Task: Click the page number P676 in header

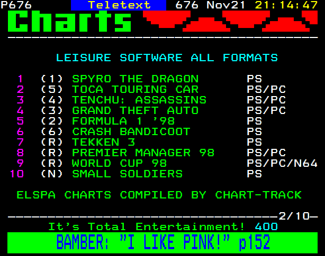Action: pos(16,5)
